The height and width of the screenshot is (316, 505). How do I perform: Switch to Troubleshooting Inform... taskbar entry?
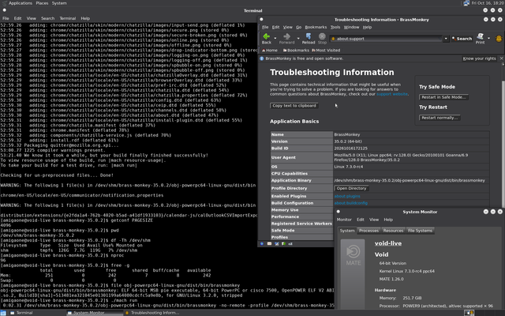152,313
